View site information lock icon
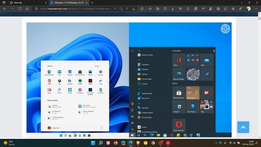This screenshot has height=147, width=261. coord(36,9)
